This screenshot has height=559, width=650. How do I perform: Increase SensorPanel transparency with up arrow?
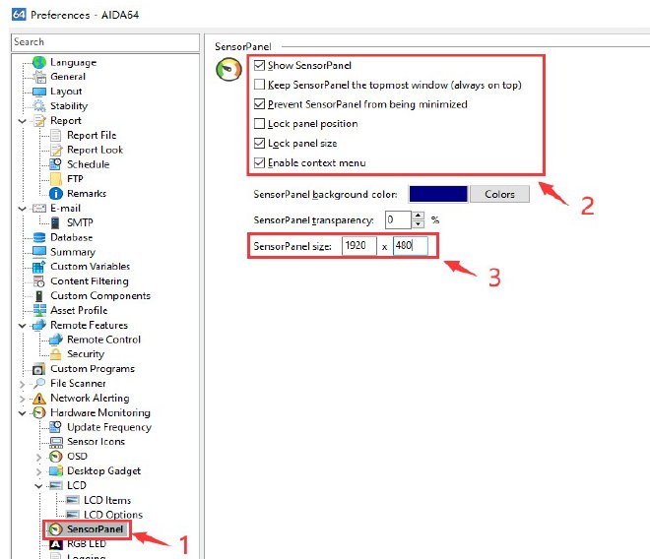(419, 216)
